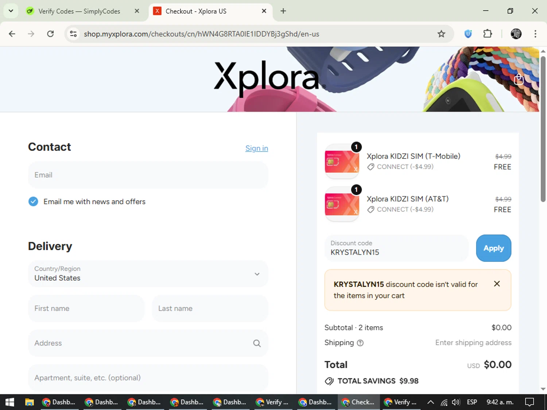The width and height of the screenshot is (547, 410).
Task: Open File Explorer from taskbar
Action: click(29, 402)
